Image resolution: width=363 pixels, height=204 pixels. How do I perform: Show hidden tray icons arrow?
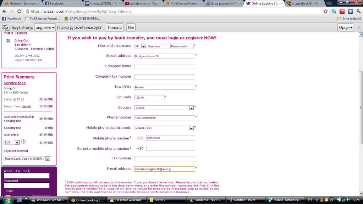[x=317, y=200]
